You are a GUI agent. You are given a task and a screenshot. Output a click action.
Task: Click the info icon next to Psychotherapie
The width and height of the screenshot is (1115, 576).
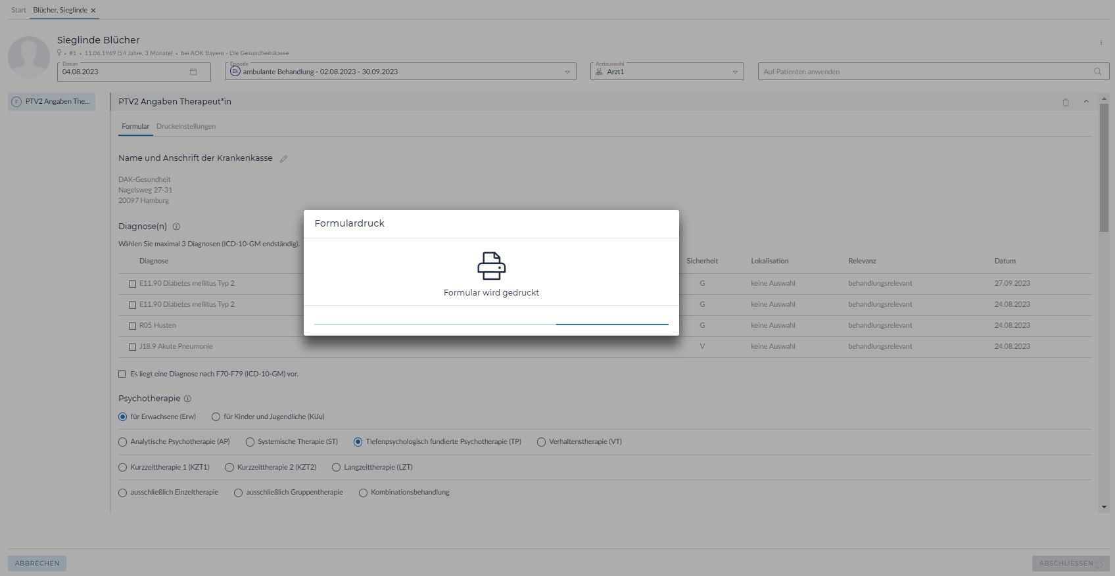[x=187, y=399]
